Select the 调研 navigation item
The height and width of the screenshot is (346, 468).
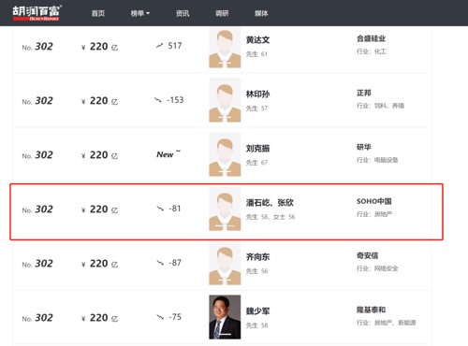click(x=222, y=13)
